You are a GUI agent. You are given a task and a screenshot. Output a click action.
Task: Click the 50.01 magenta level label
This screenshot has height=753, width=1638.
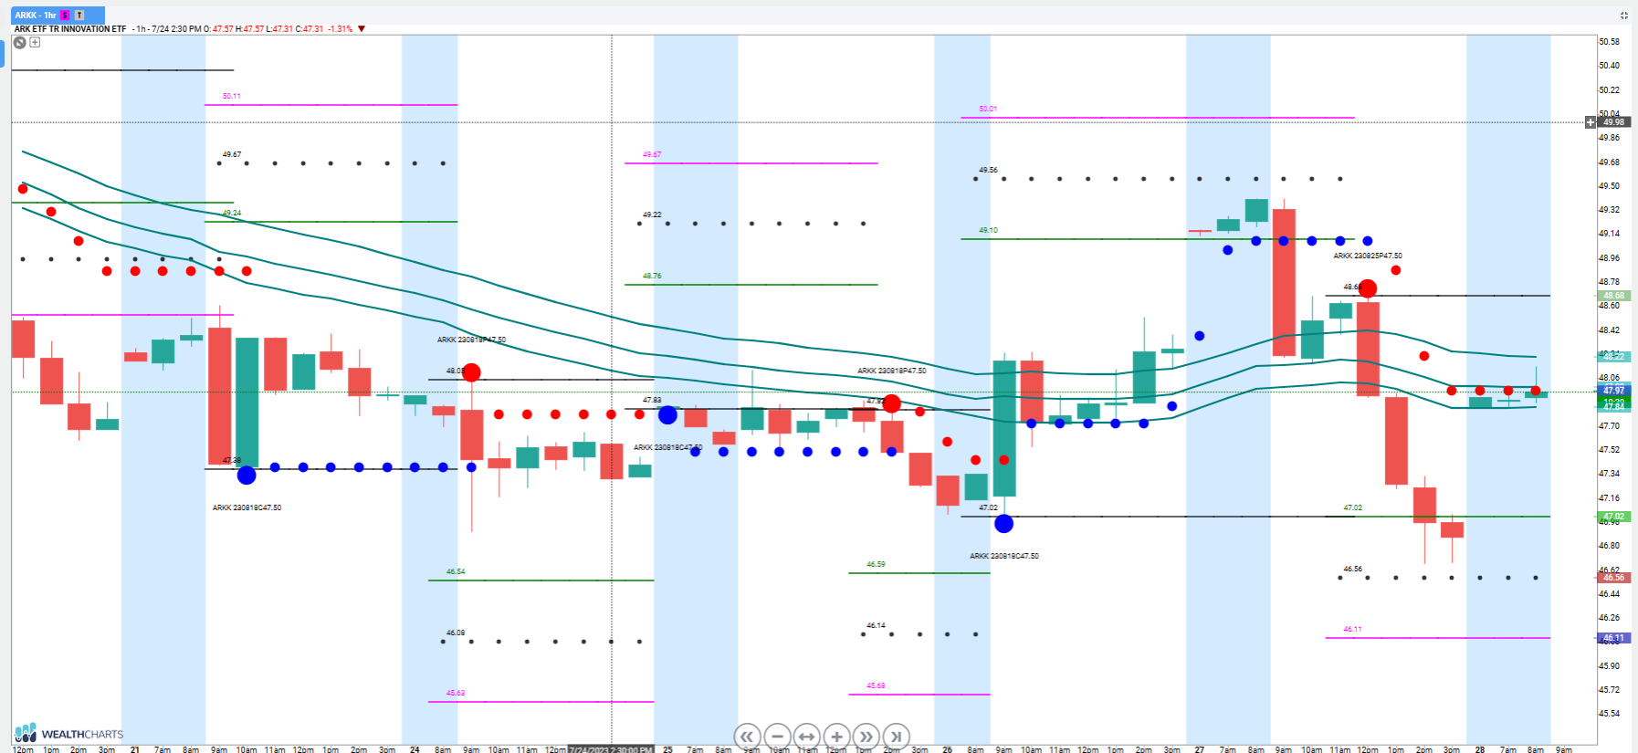click(x=988, y=109)
